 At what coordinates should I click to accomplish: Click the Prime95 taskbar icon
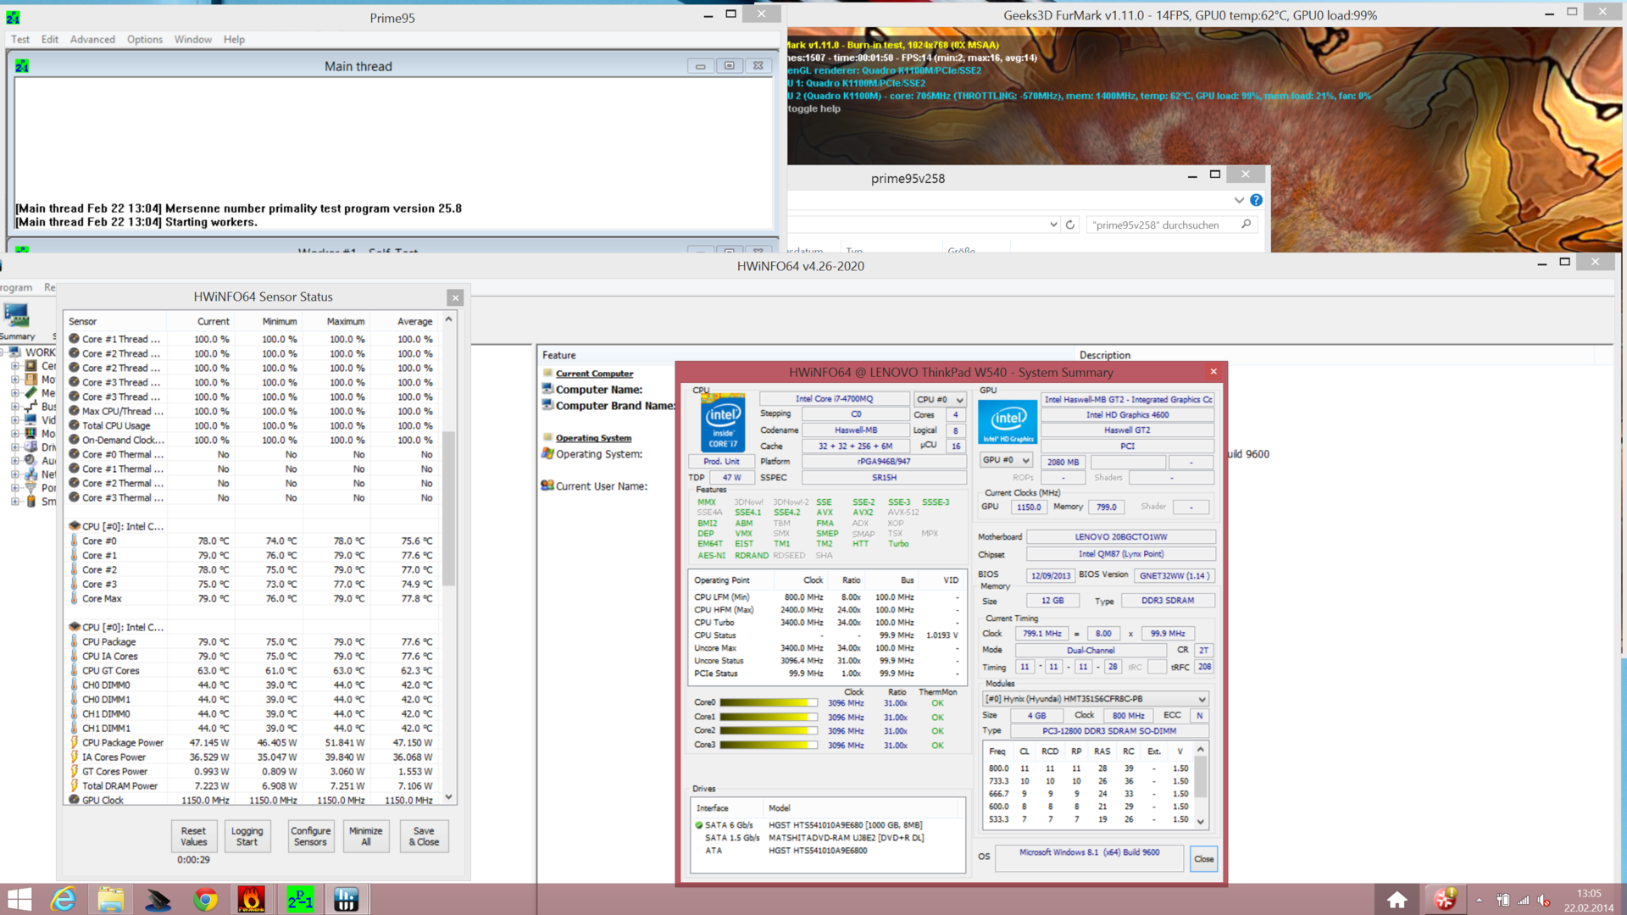coord(299,899)
